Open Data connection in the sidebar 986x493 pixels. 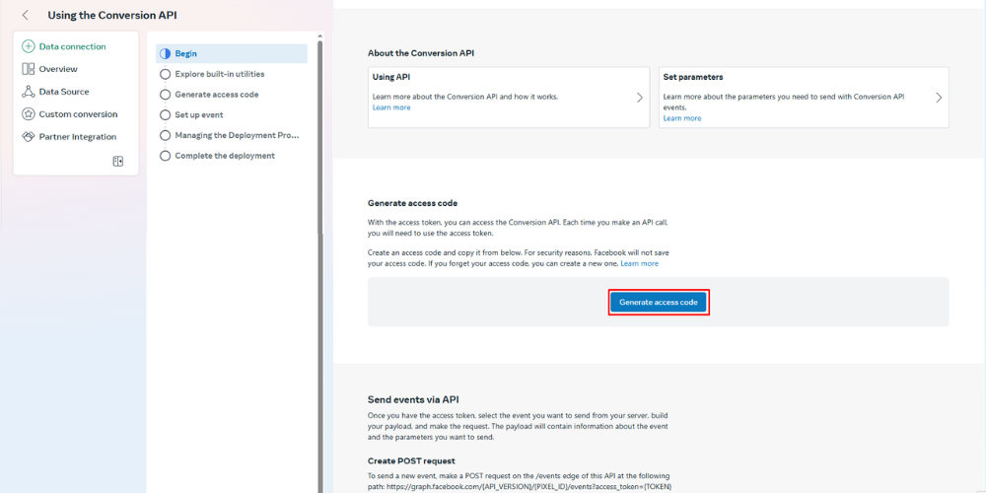coord(72,46)
